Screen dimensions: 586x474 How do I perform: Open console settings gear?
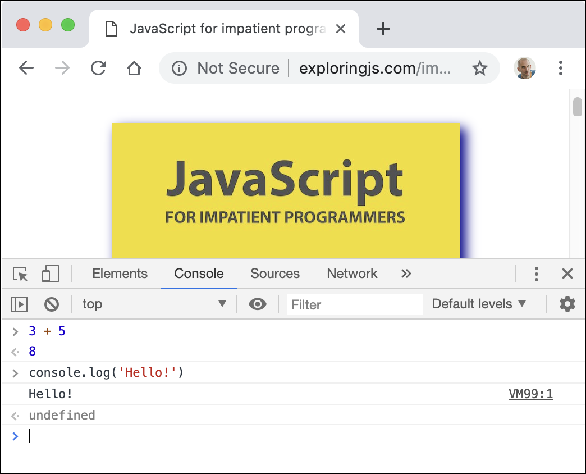[567, 304]
